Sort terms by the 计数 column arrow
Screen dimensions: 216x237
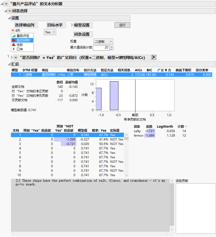pyautogui.click(x=186, y=126)
